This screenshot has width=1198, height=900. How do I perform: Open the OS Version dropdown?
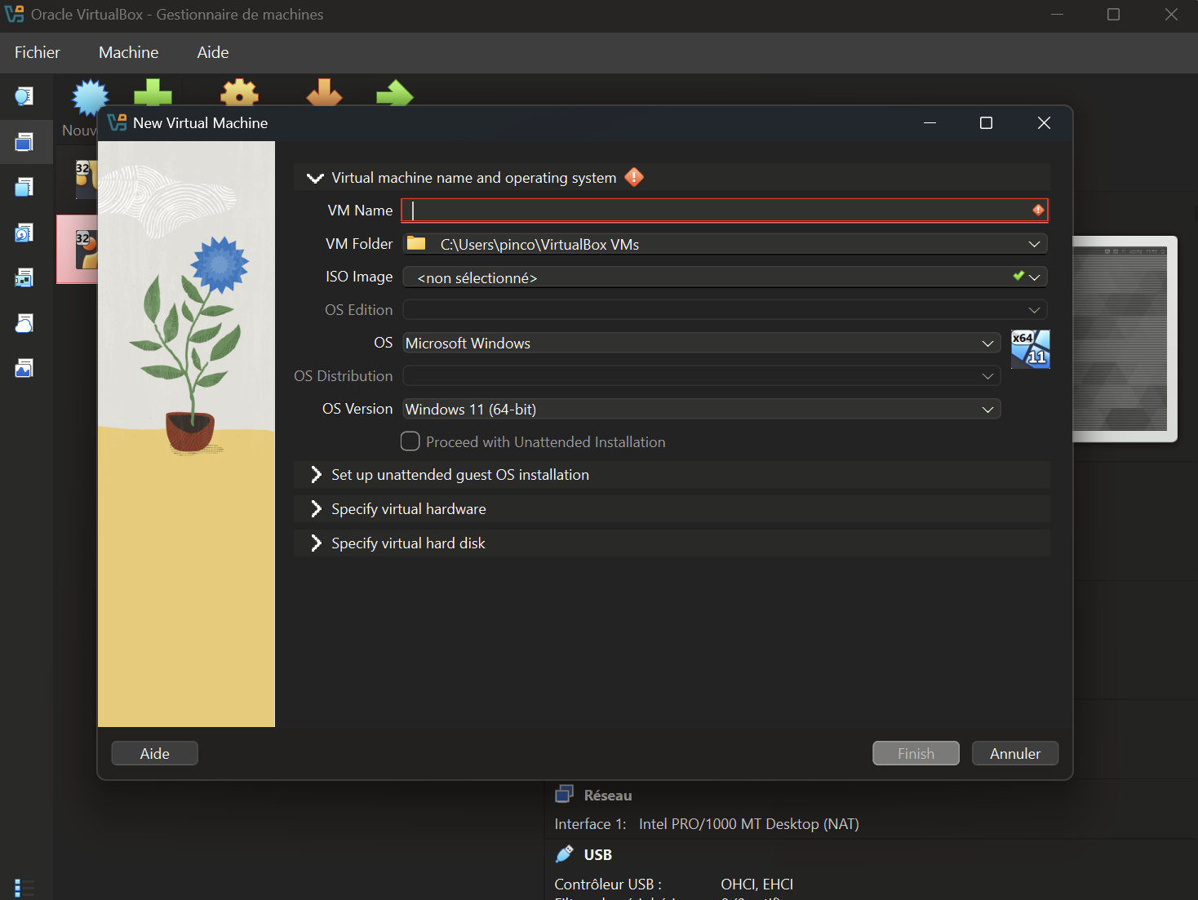[x=702, y=409]
